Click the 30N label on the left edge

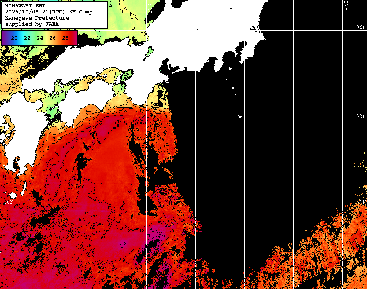click(9, 202)
